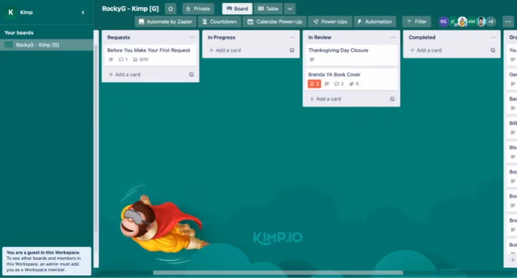Open the Requests list actions menu
Screen dimensions: 517x278
192,37
